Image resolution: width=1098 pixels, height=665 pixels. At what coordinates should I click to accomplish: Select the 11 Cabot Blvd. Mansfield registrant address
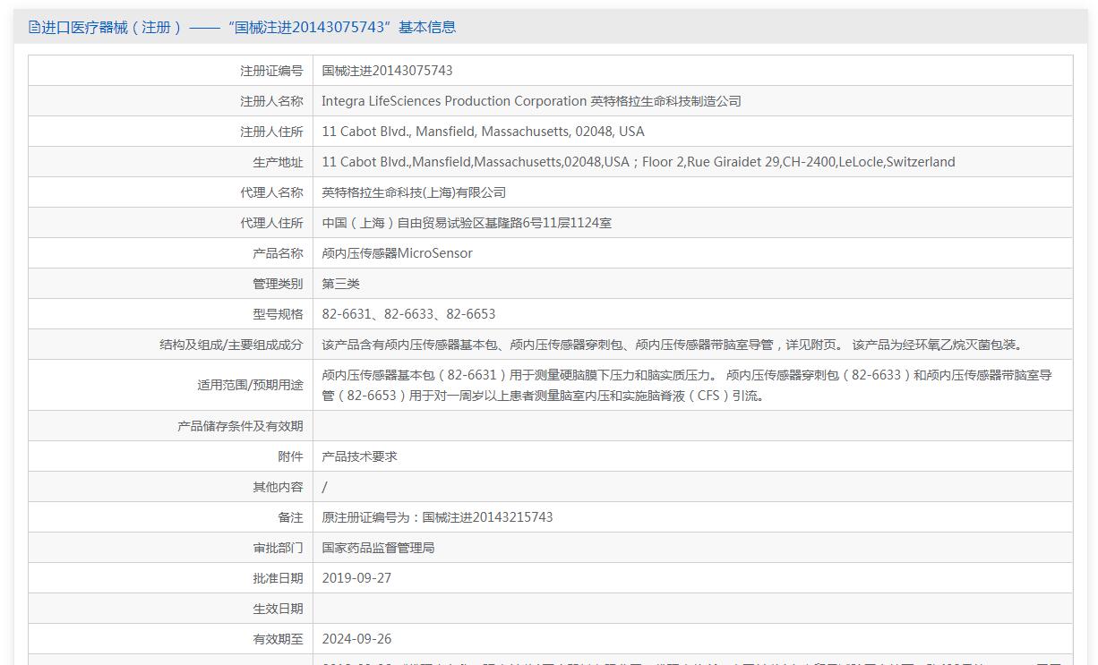tap(483, 132)
